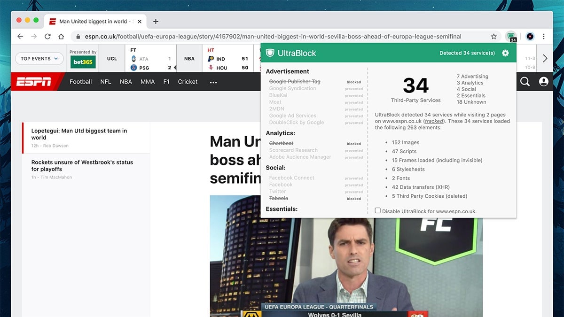Open the tracked link in UltraBlock popup
Image resolution: width=564 pixels, height=317 pixels.
433,121
